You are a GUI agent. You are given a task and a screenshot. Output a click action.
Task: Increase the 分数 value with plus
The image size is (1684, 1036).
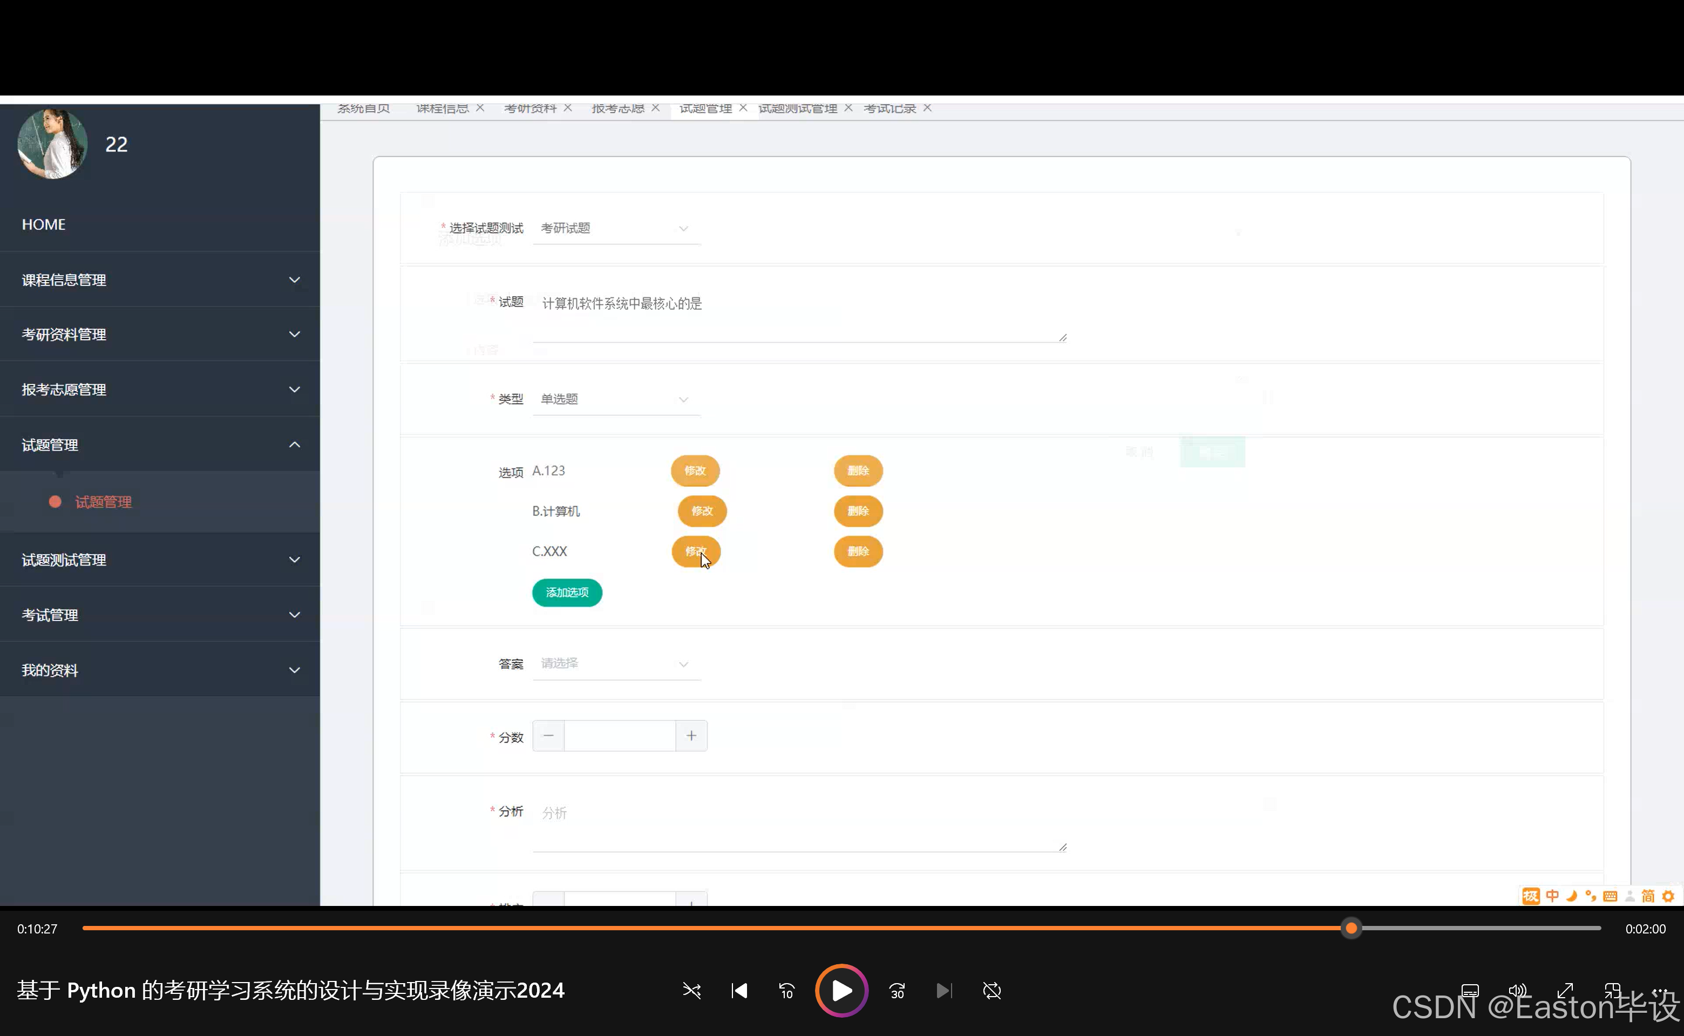tap(691, 736)
